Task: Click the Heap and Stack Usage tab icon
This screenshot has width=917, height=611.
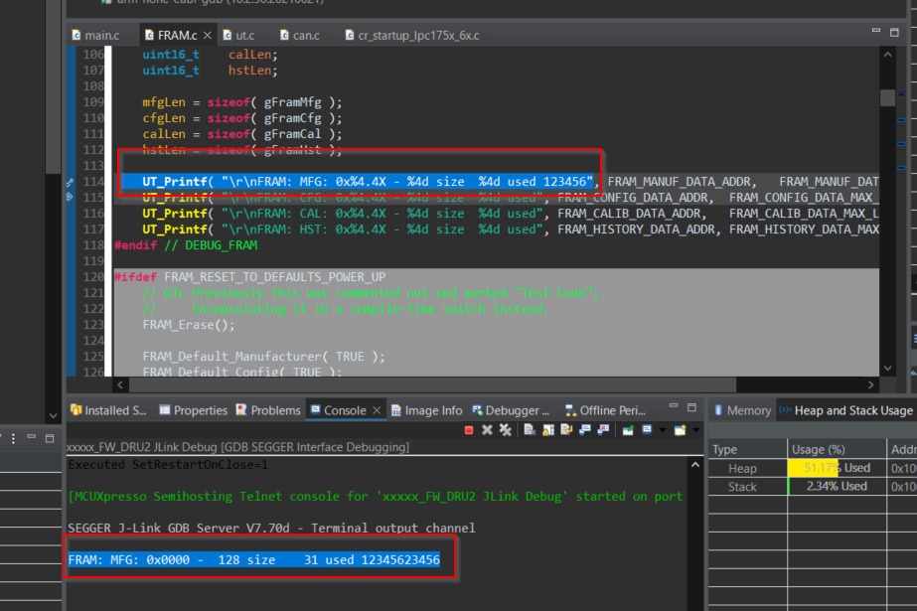Action: (x=784, y=409)
